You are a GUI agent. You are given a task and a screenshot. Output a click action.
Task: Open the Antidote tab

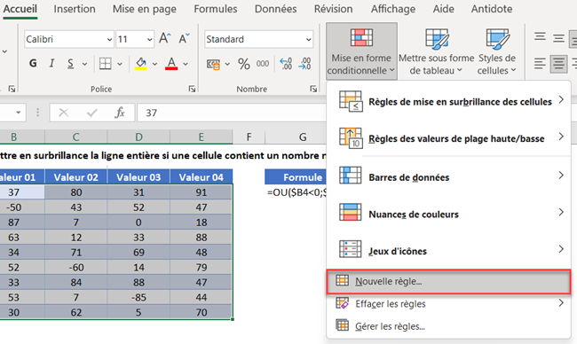click(492, 9)
